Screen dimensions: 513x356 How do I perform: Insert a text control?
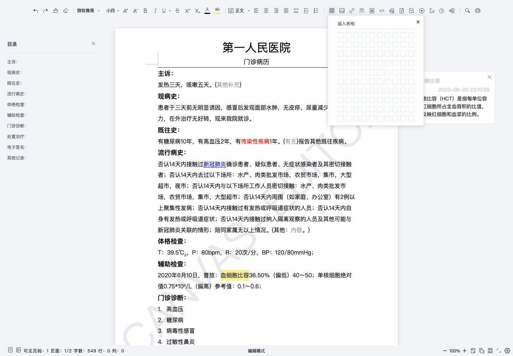(x=402, y=11)
